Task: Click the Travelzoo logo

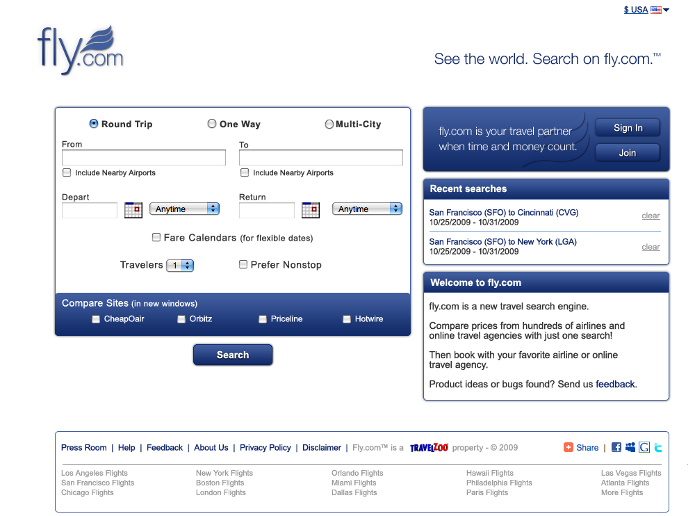Action: [x=429, y=448]
